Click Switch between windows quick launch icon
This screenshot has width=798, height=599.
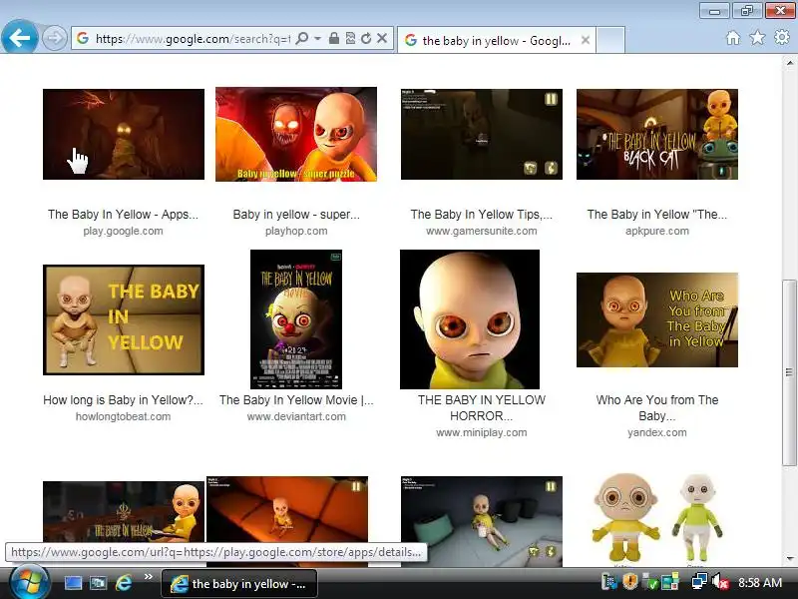(98, 583)
